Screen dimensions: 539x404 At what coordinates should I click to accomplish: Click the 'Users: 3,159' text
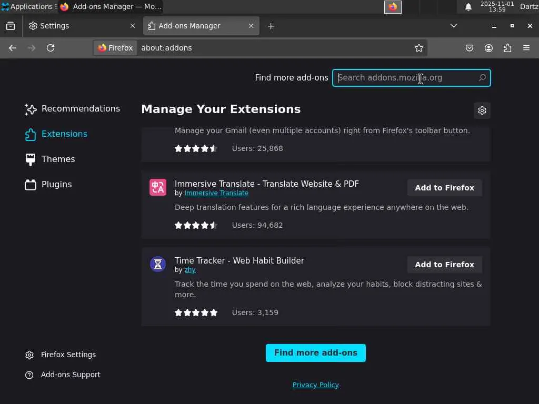click(255, 312)
